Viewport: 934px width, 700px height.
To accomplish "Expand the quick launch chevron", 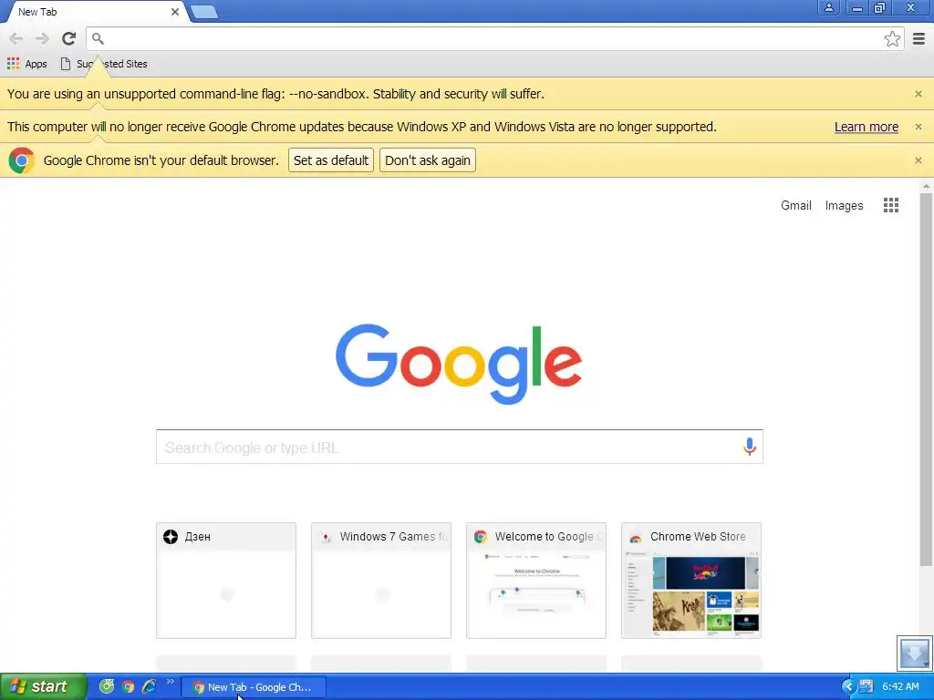I will (171, 682).
